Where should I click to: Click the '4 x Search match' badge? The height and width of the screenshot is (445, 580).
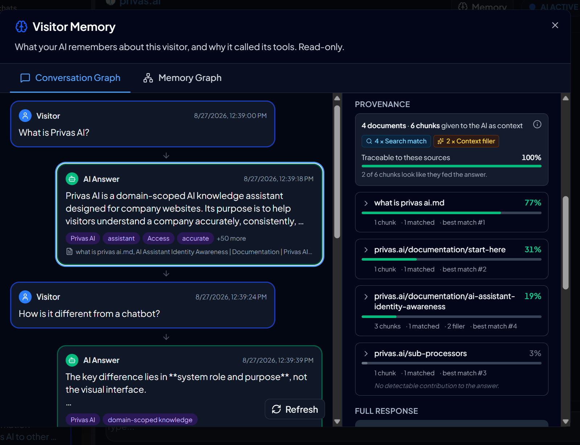tap(396, 141)
